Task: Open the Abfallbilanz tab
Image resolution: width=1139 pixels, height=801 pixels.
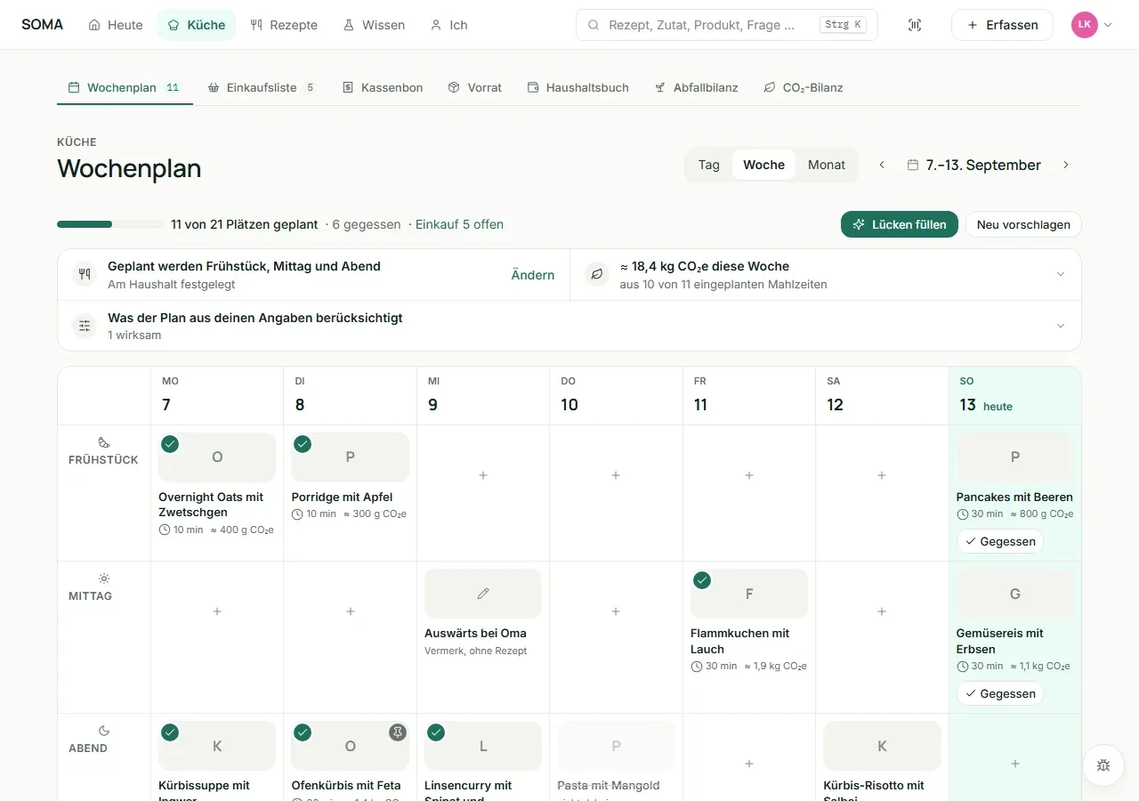Action: point(697,87)
